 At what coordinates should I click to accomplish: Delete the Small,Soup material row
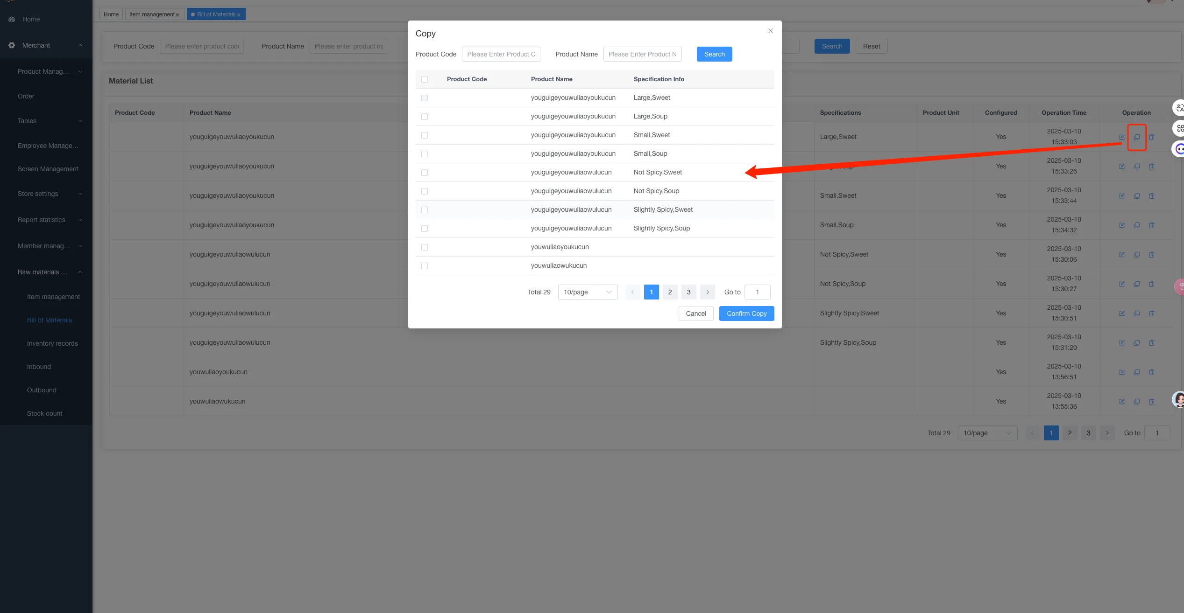1151,225
